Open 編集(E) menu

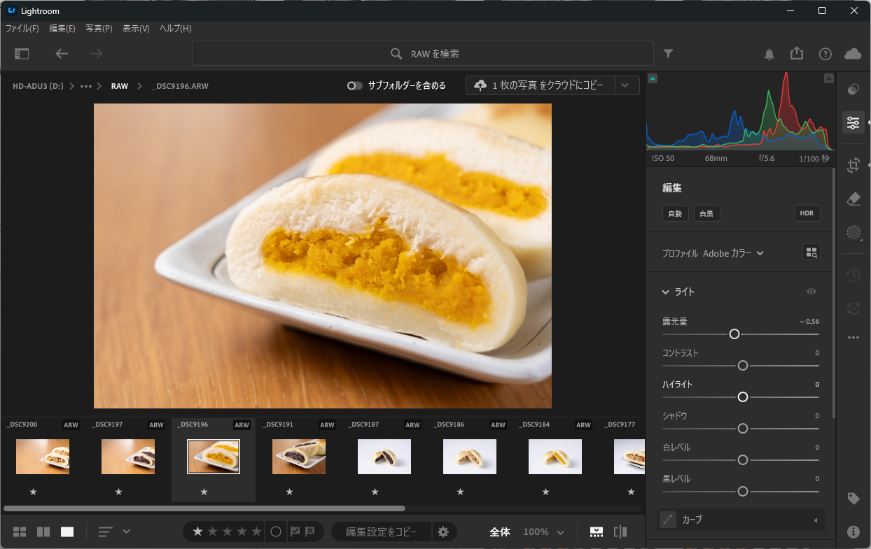pyautogui.click(x=62, y=29)
